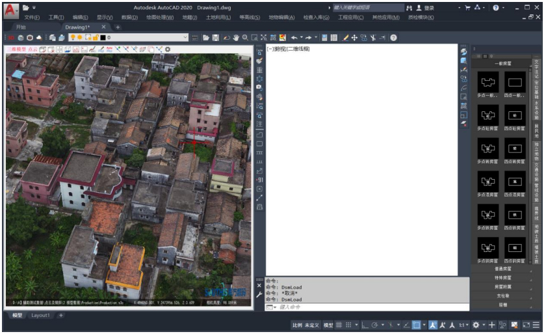Open the layer selection dropdown
This screenshot has width=546, height=334.
pos(185,38)
